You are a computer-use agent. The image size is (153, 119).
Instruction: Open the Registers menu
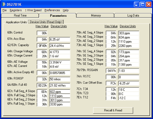coord(16,10)
